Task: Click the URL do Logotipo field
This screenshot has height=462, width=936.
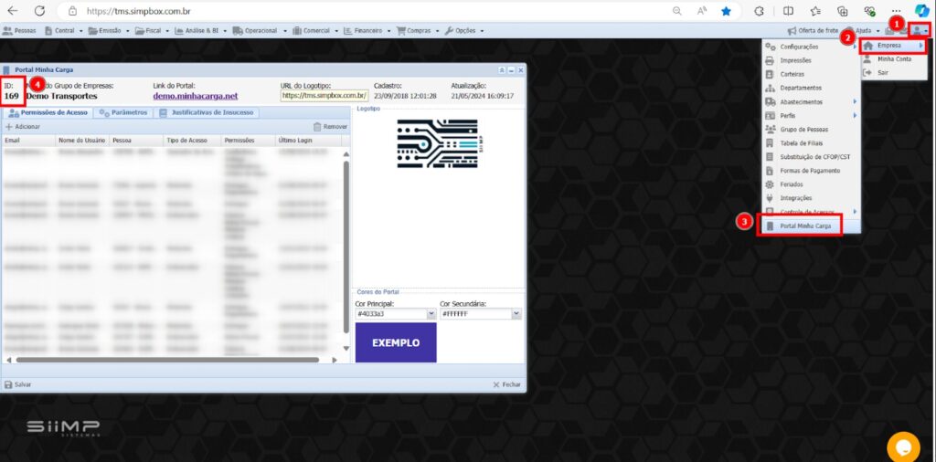Action: [x=324, y=95]
